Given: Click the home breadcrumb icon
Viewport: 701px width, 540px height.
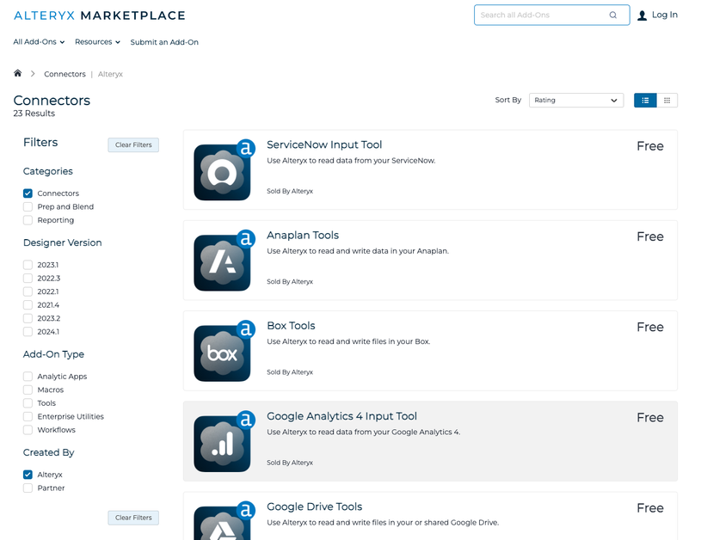Looking at the screenshot, I should [x=17, y=73].
